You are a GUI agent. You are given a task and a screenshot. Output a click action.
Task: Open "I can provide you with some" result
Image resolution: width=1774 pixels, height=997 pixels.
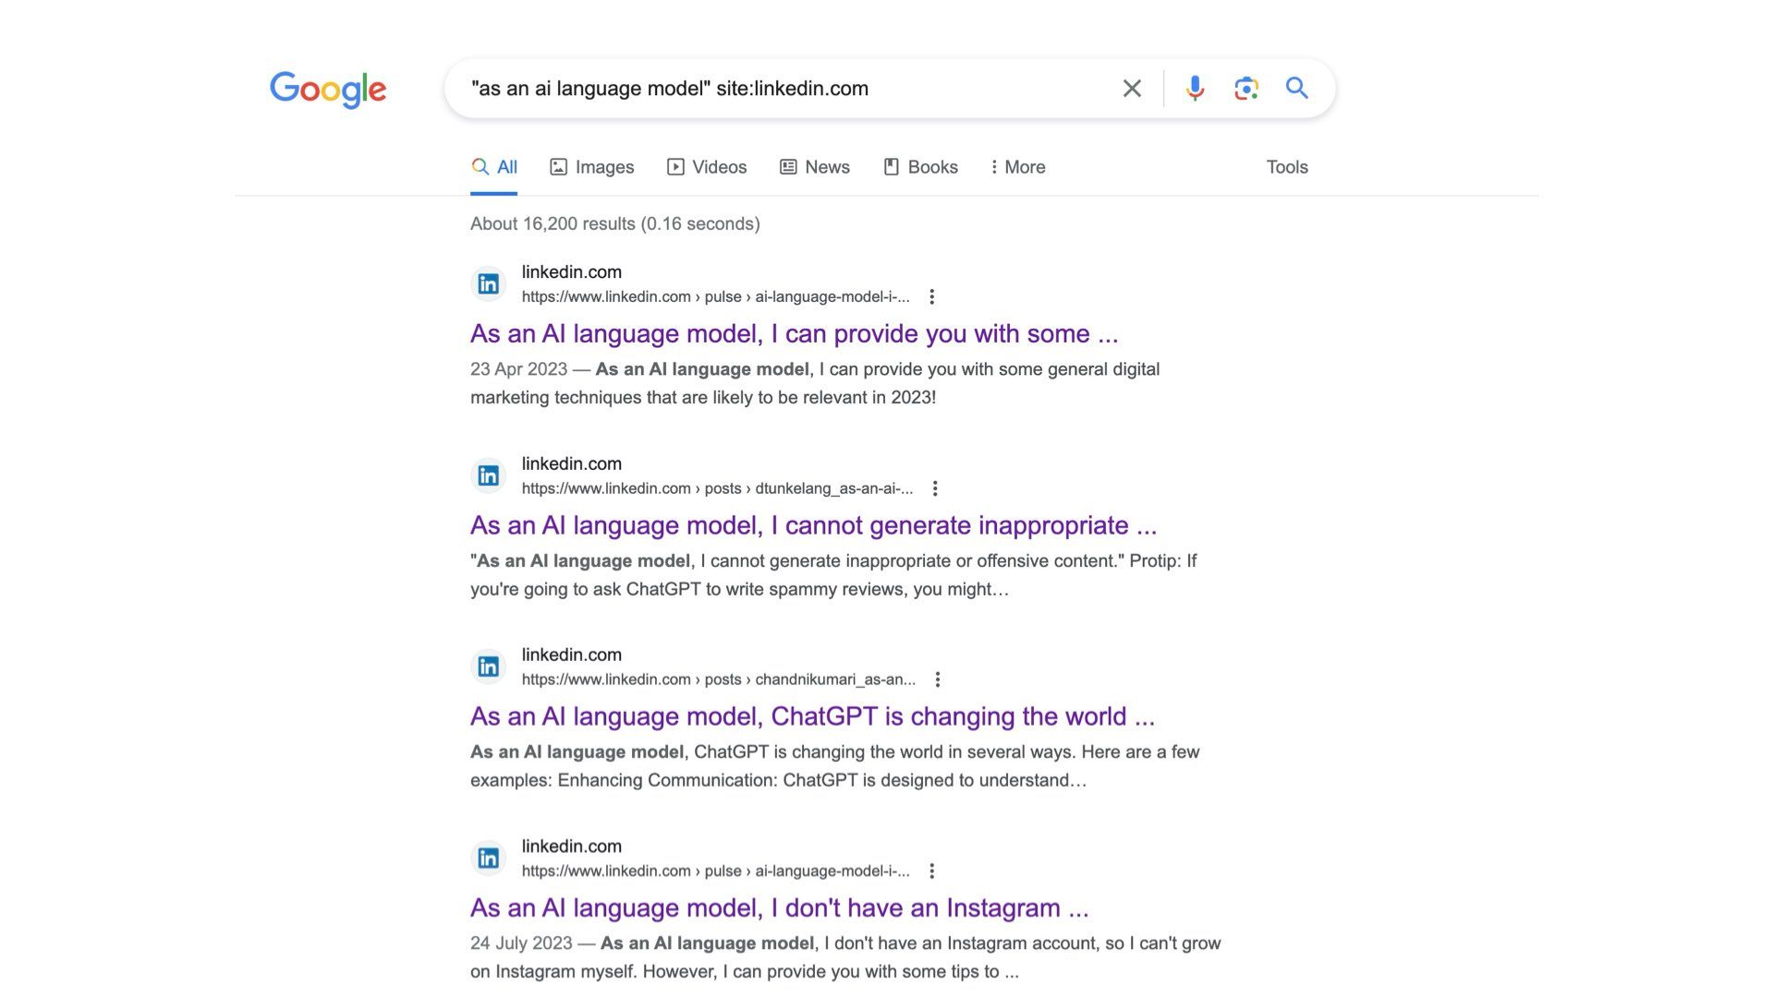click(794, 333)
